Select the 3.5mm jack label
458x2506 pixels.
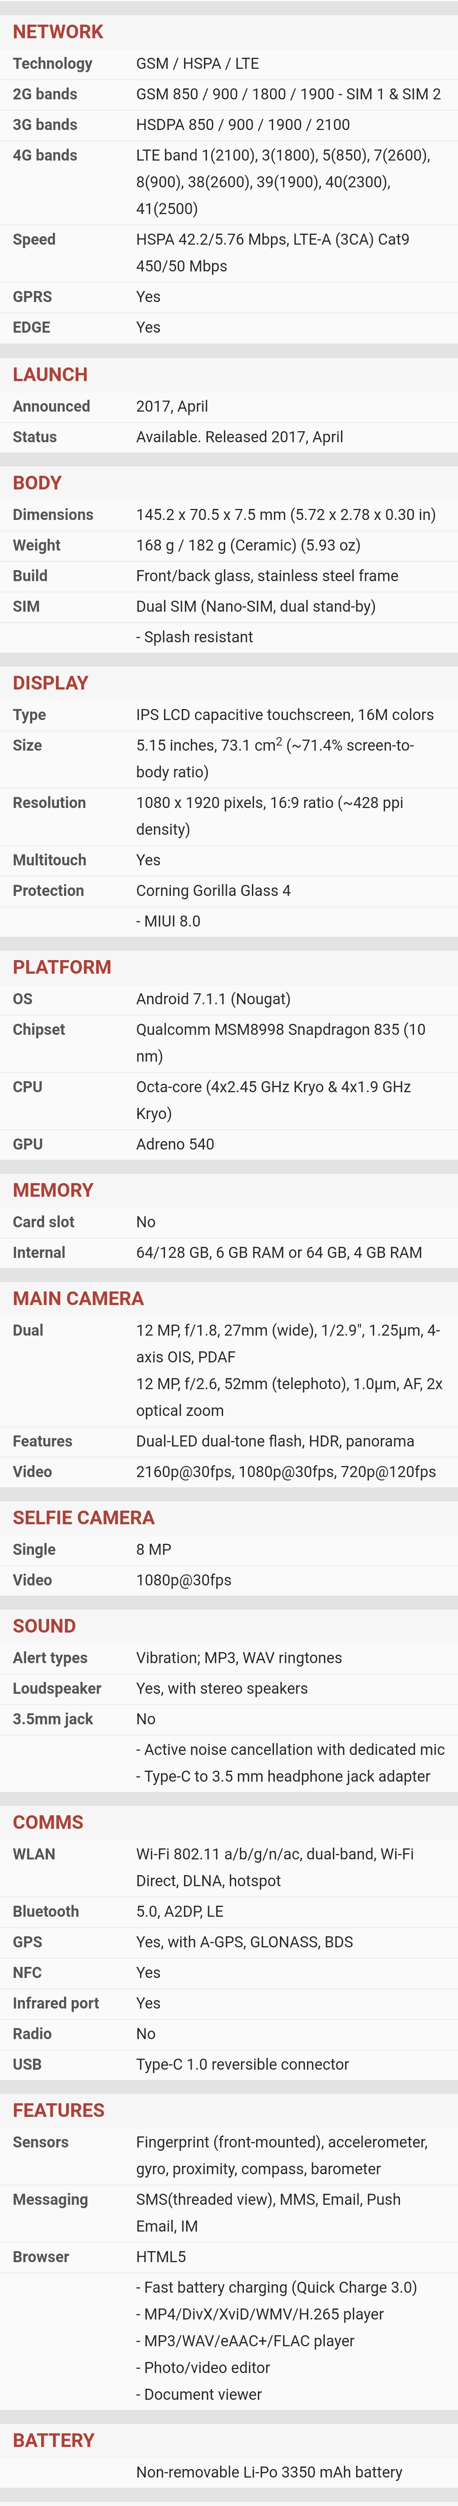pos(53,1719)
